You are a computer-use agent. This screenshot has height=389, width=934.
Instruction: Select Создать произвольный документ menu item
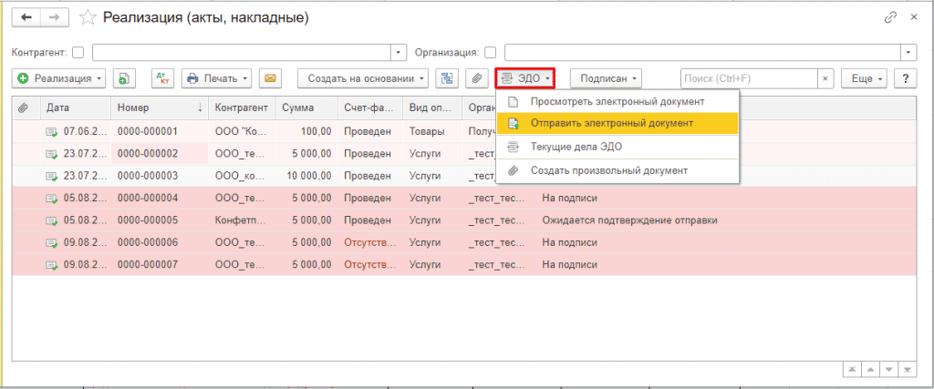pos(608,170)
